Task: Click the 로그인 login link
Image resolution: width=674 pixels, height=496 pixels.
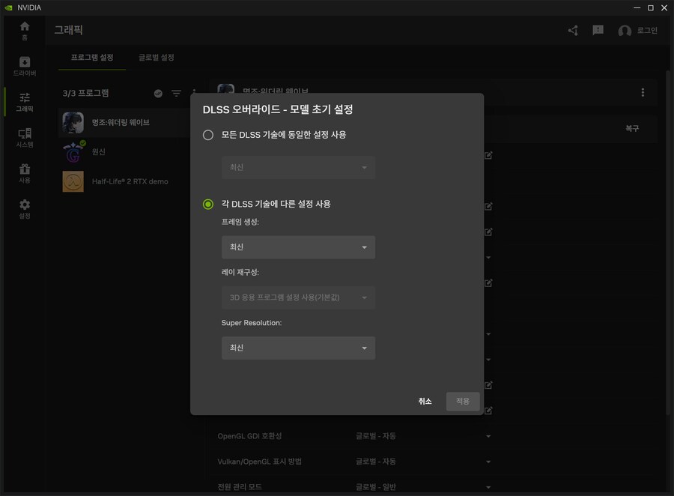Action: point(647,31)
